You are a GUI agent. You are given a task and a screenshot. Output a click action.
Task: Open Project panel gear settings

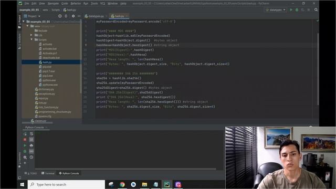(73, 16)
